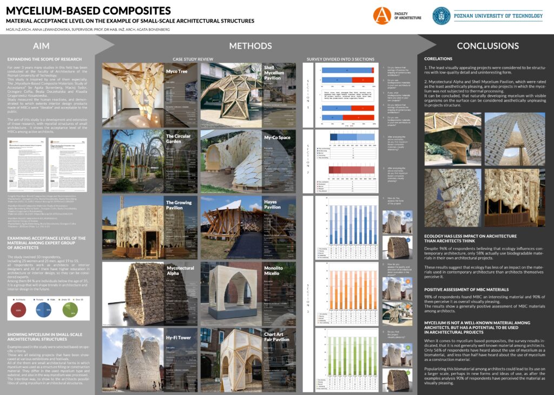Open the right publication page thumbnail in AIM
Screen dimensions: 554x395
click(68, 164)
